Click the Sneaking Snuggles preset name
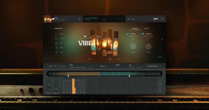 coord(91,18)
